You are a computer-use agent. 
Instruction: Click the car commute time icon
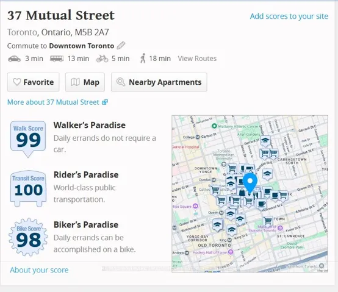(x=15, y=59)
